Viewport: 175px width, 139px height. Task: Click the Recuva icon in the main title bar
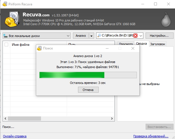5,4
